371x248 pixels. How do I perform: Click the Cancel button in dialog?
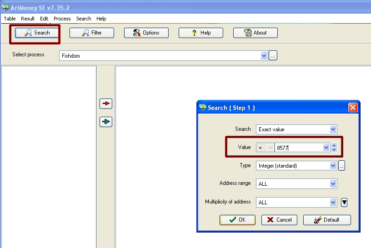279,220
